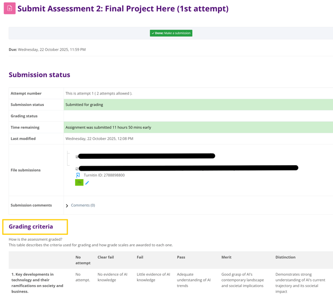Click the Turnitin ID 2788898800 text
This screenshot has height=297, width=333.
104,175
